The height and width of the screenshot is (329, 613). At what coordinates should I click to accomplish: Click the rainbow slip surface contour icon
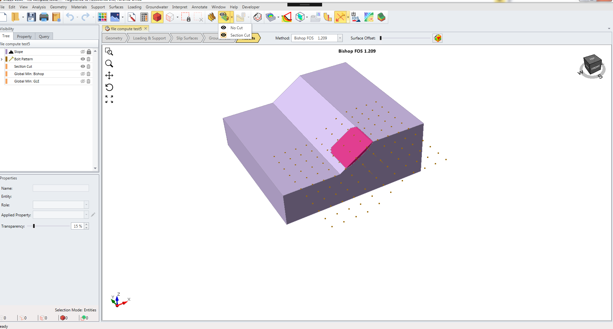[x=287, y=17]
